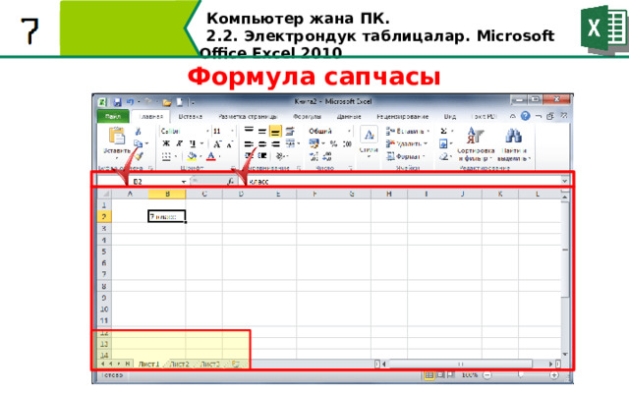Screen dimensions: 629x393
Task: Open the Формат cells dropdown
Action: 423,156
